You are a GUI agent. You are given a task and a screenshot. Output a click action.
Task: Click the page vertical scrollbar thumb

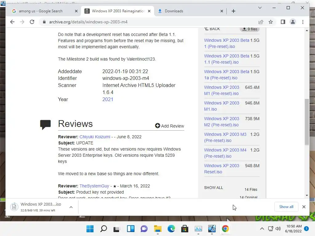[x=307, y=122]
